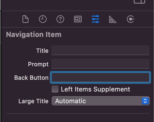Click inside the Title text field
The width and height of the screenshot is (154, 122).
coord(100,50)
